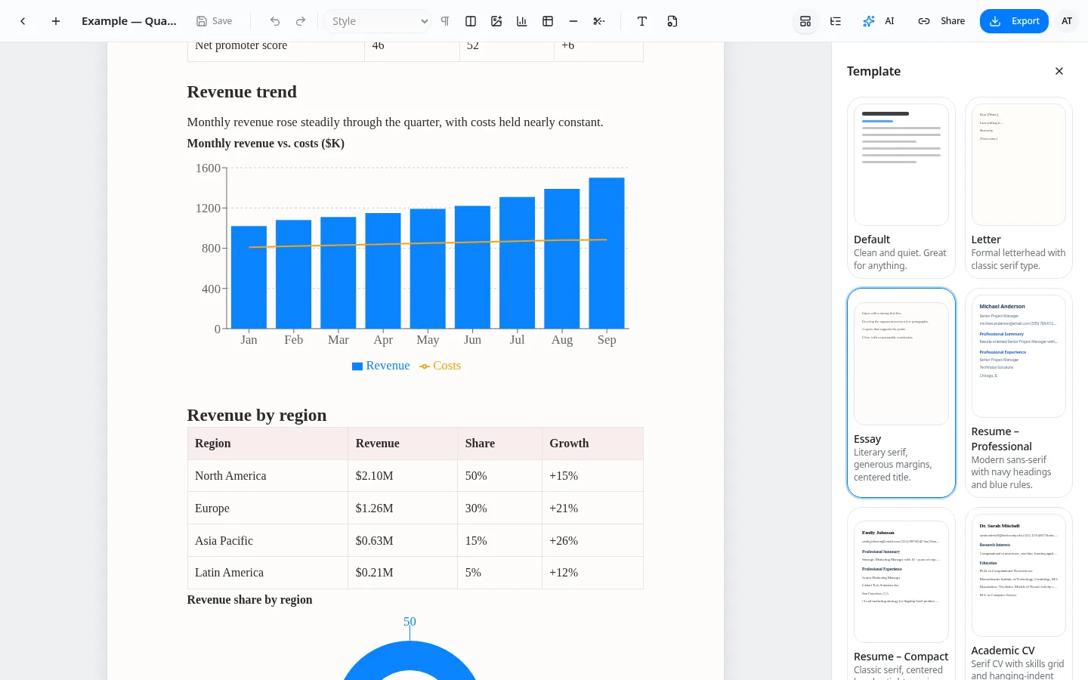Open the outline panel icon
Image resolution: width=1088 pixels, height=680 pixels.
point(836,21)
